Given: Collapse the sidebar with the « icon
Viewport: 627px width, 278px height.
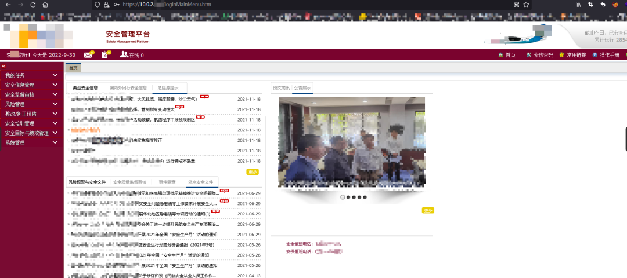Looking at the screenshot, I should [x=3, y=66].
